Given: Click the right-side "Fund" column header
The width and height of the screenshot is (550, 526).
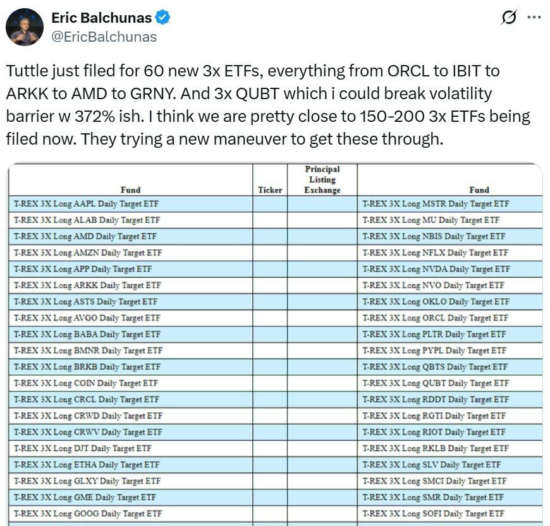Looking at the screenshot, I should 479,189.
